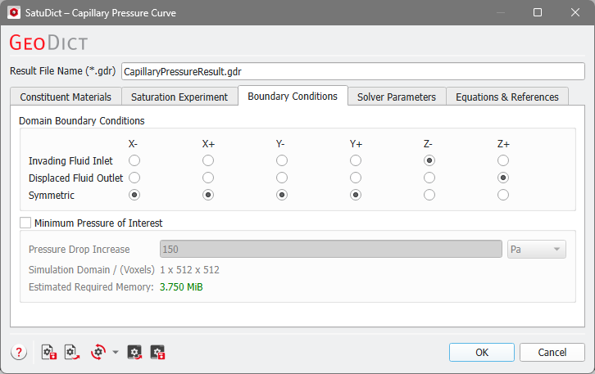This screenshot has width=595, height=374.
Task: Click the Symmetric row label
Action: tap(52, 196)
